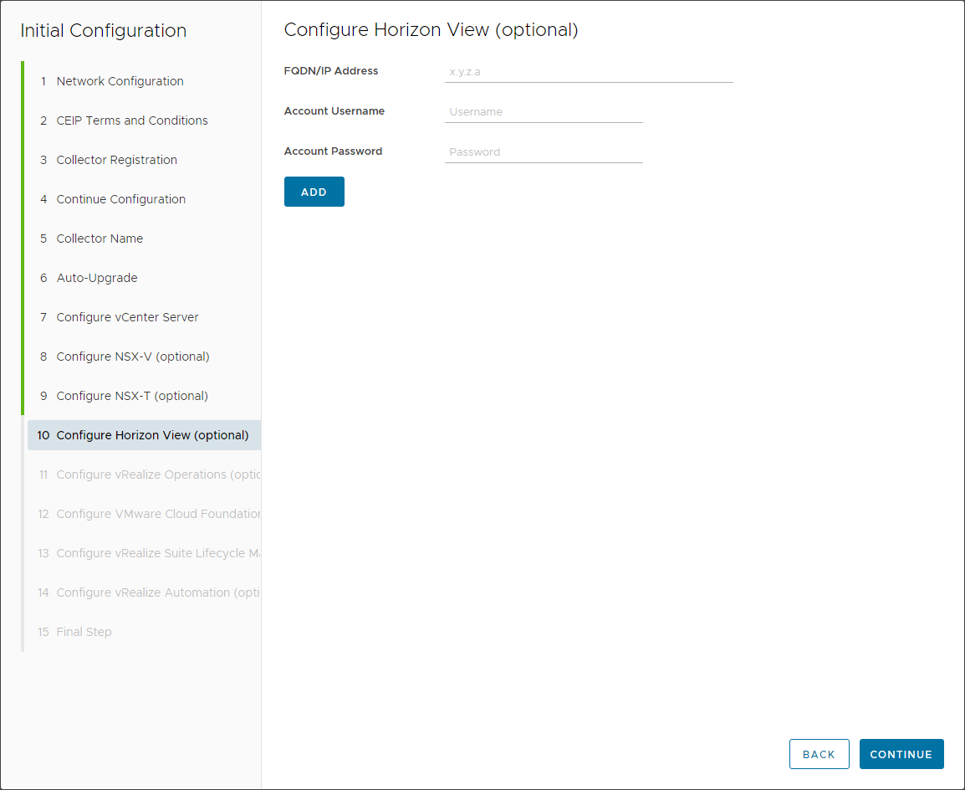
Task: Open step 4 Continue Configuration
Action: click(144, 199)
